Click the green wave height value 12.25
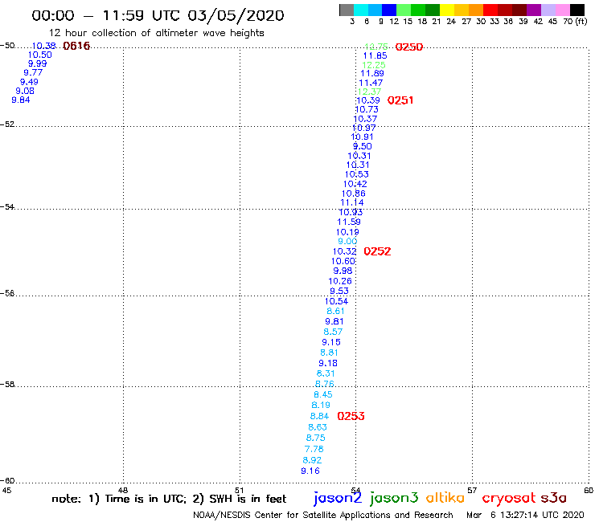Image resolution: width=595 pixels, height=522 pixels. (x=374, y=65)
